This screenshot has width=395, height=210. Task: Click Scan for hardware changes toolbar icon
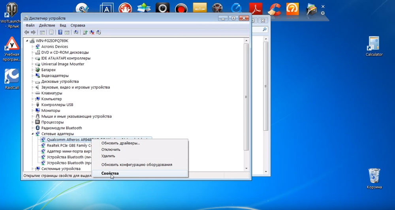tap(76, 32)
